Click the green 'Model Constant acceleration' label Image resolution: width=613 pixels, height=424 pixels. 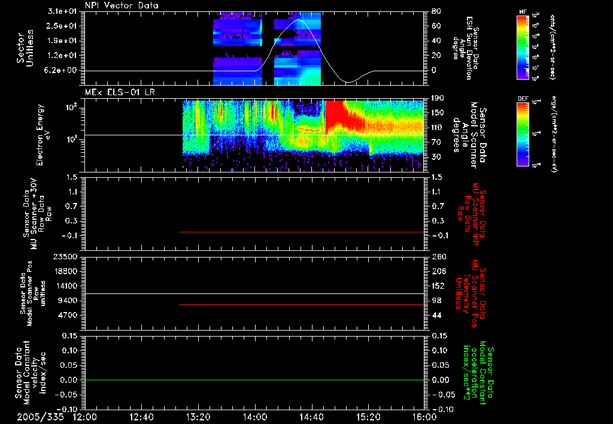coord(478,374)
